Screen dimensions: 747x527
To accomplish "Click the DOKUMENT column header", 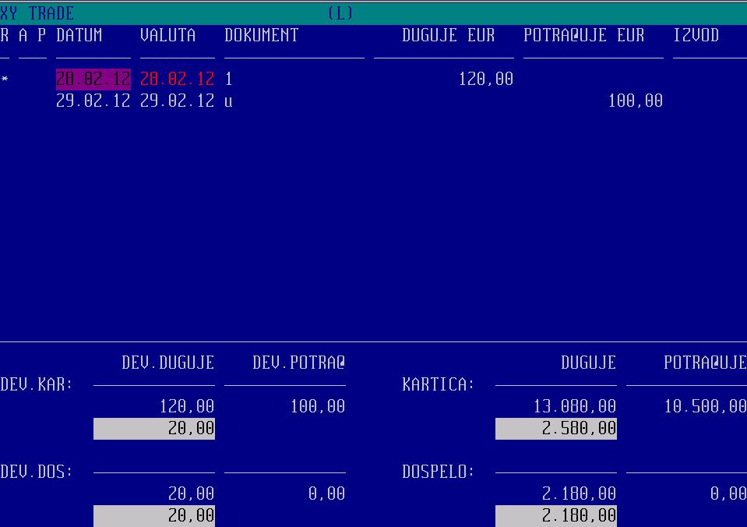I will pyautogui.click(x=261, y=36).
